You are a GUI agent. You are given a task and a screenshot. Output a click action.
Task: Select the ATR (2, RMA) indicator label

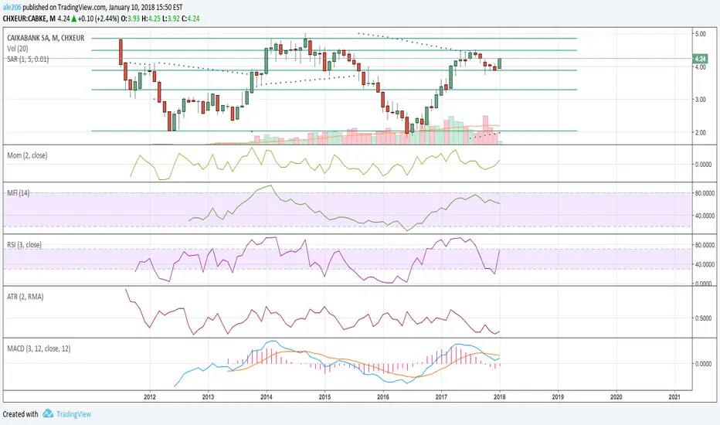tap(25, 297)
